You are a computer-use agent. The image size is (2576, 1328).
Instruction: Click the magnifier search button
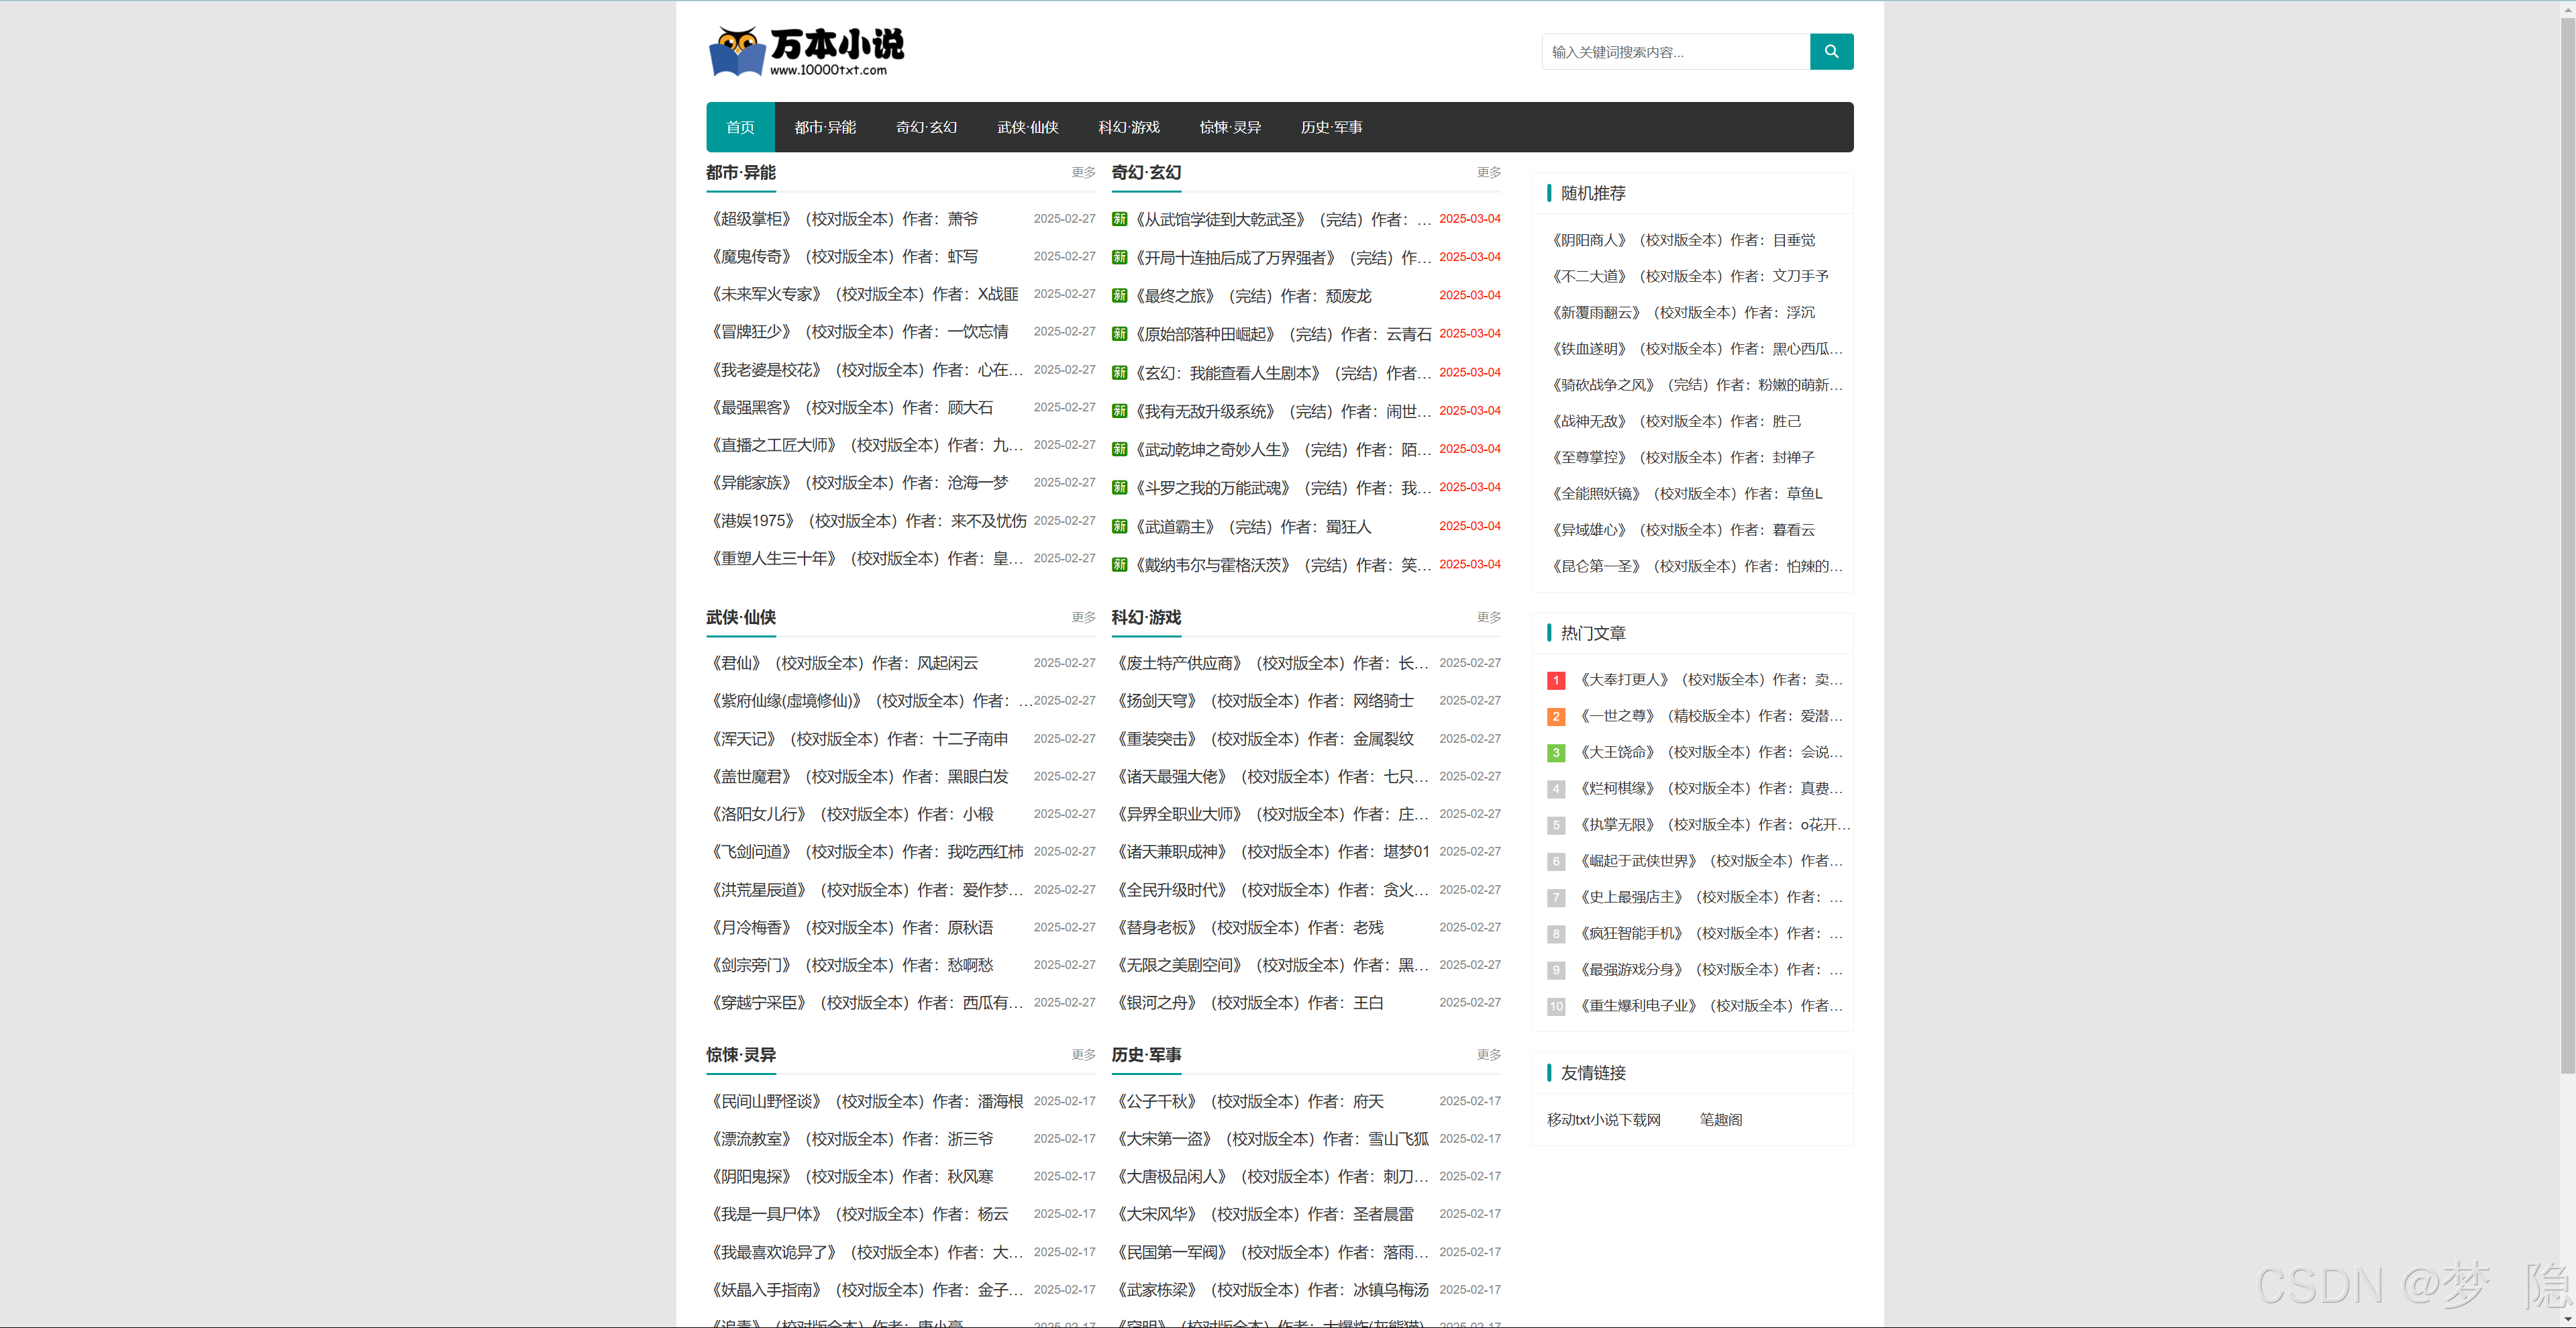pos(1831,52)
